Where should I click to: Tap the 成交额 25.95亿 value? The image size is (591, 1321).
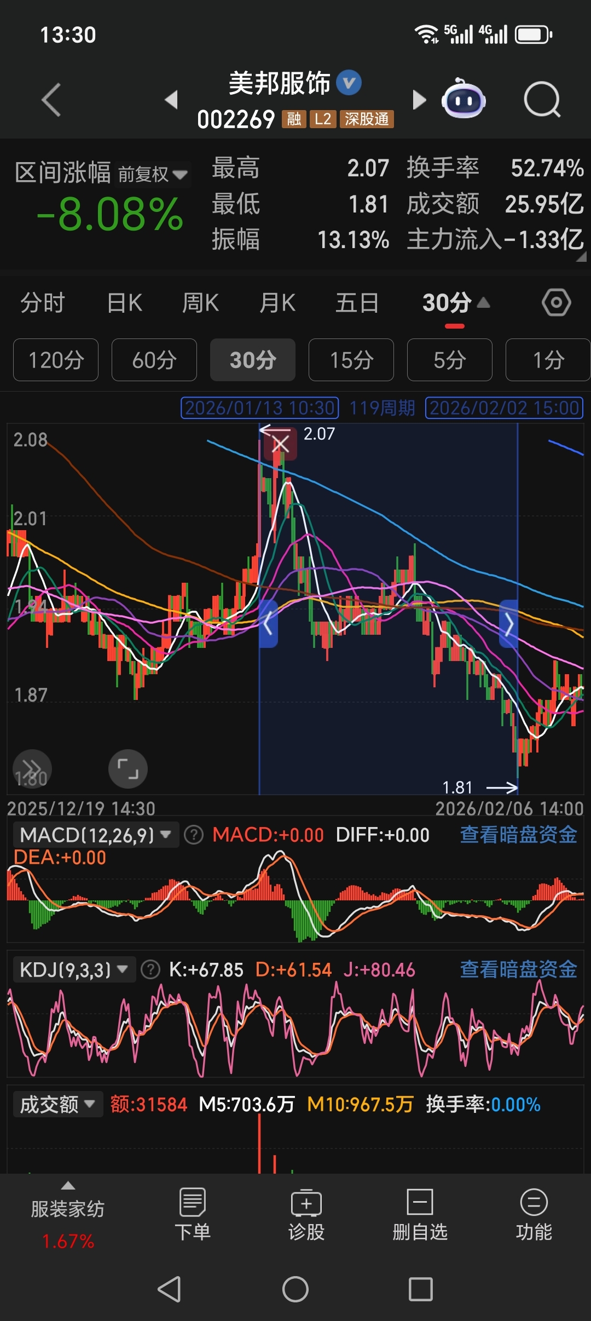coord(544,204)
